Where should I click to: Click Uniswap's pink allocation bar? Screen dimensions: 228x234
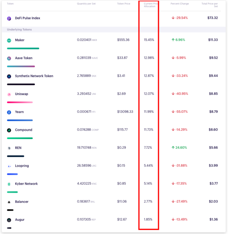click(x=20, y=102)
